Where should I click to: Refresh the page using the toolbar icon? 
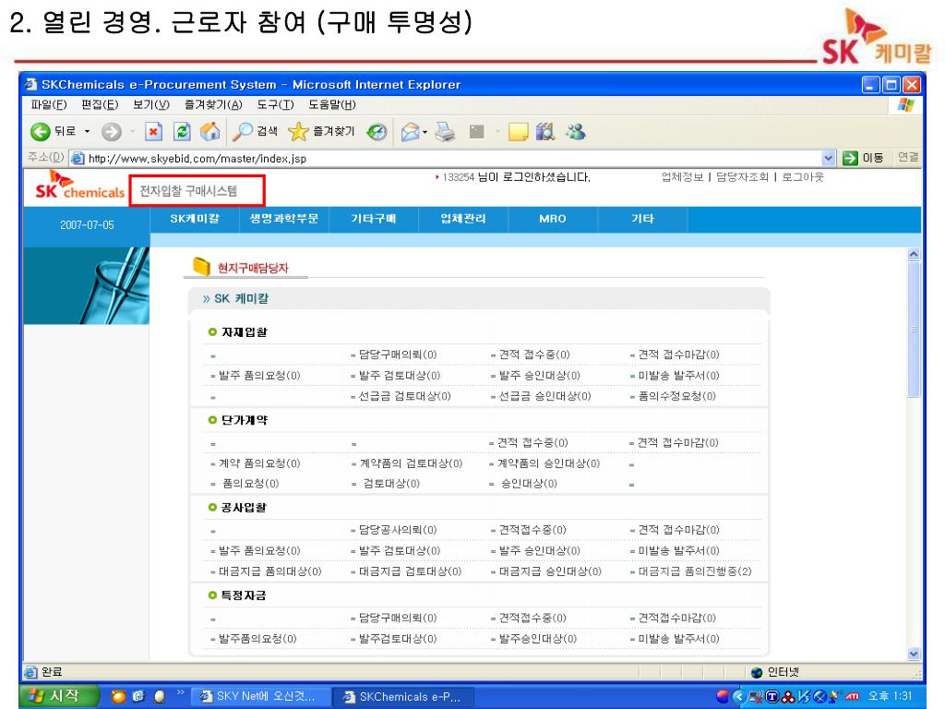click(182, 131)
